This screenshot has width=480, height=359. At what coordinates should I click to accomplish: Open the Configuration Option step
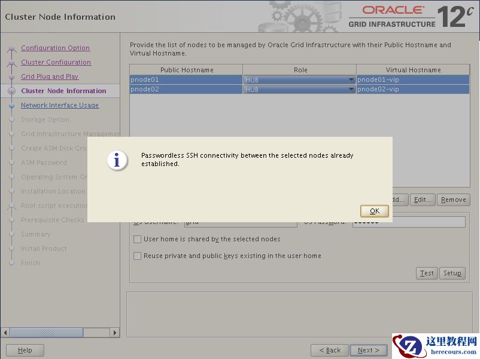(56, 48)
